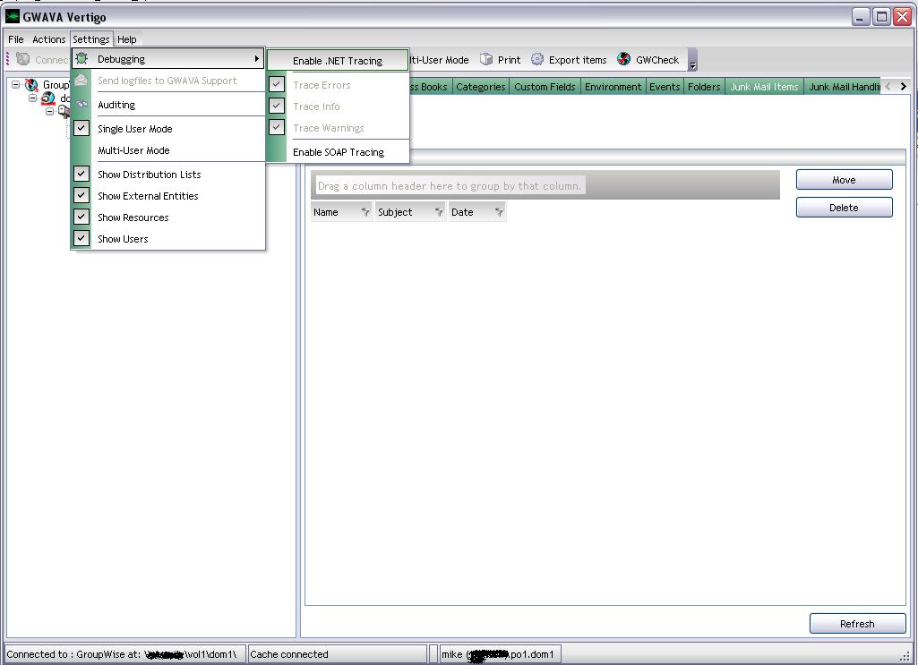The height and width of the screenshot is (665, 918).
Task: Switch to the Categories tab
Action: click(481, 87)
